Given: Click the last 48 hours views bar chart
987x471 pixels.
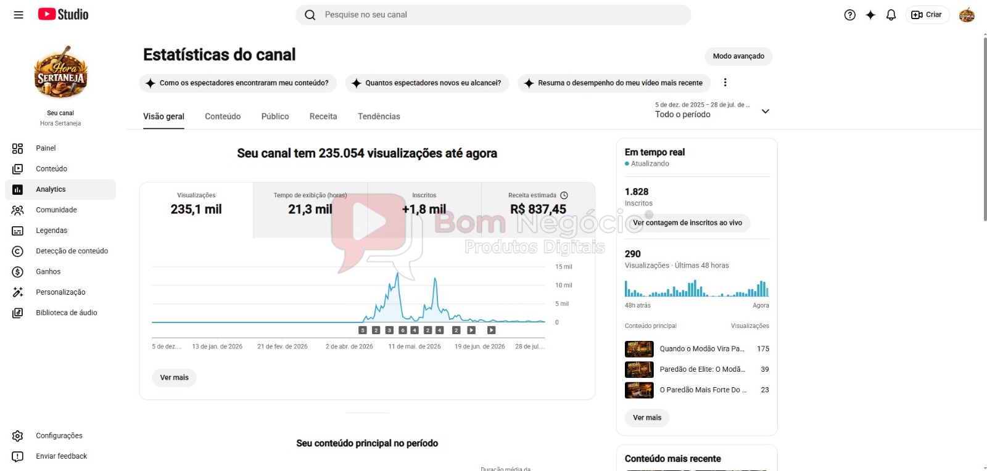Looking at the screenshot, I should [x=697, y=288].
